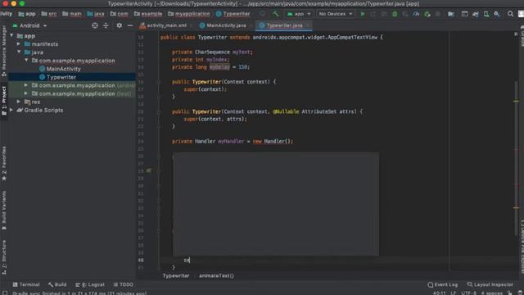
Task: Click Run with Coverage icon beside debug
Action: click(405, 14)
